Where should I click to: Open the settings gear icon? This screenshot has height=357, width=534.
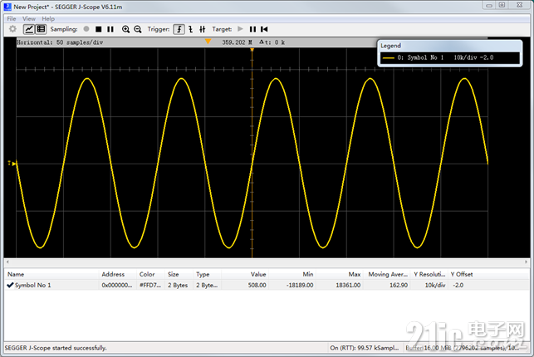[12, 29]
